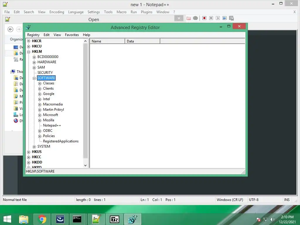
Task: Select the Martin Prikryl key
Action: pos(53,110)
